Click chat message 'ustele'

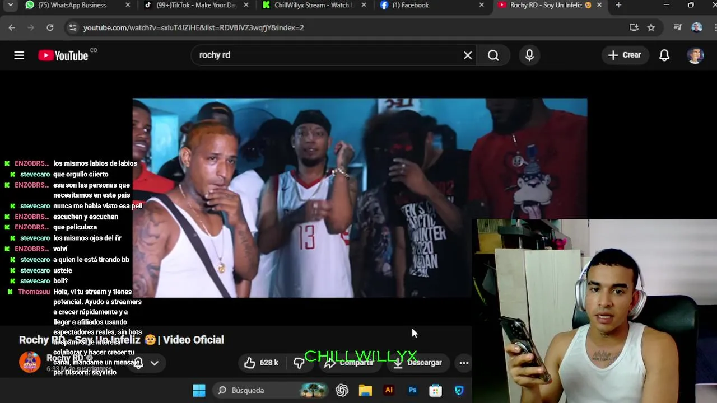tap(63, 270)
